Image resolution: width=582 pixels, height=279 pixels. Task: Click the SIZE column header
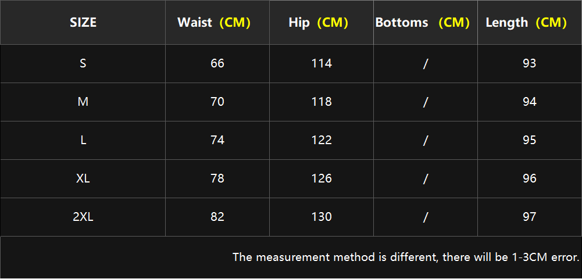pos(83,23)
